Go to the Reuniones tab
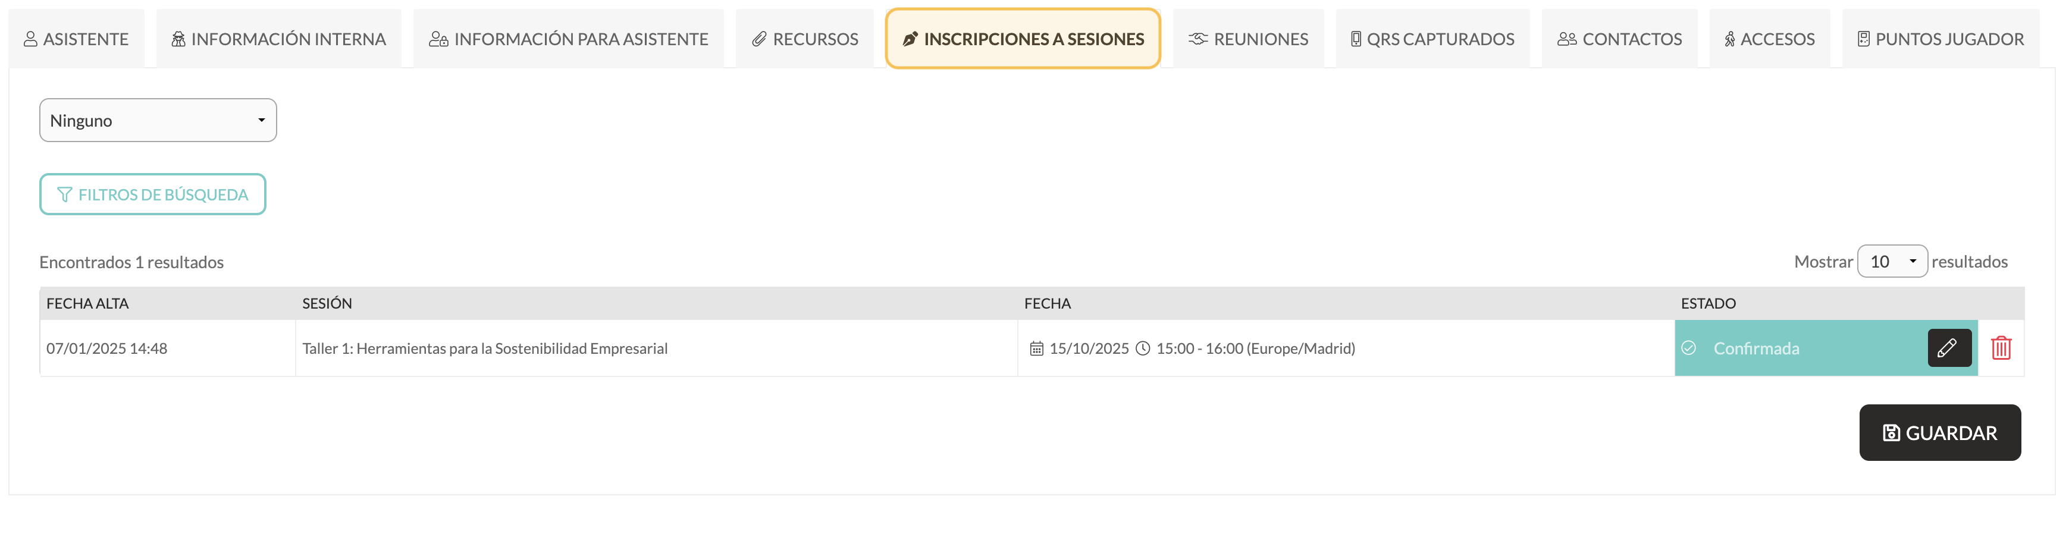2069x534 pixels. click(1248, 39)
